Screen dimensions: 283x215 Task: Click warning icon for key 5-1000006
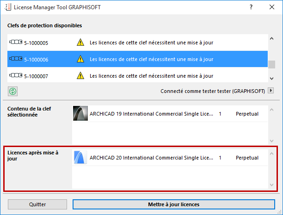point(80,59)
